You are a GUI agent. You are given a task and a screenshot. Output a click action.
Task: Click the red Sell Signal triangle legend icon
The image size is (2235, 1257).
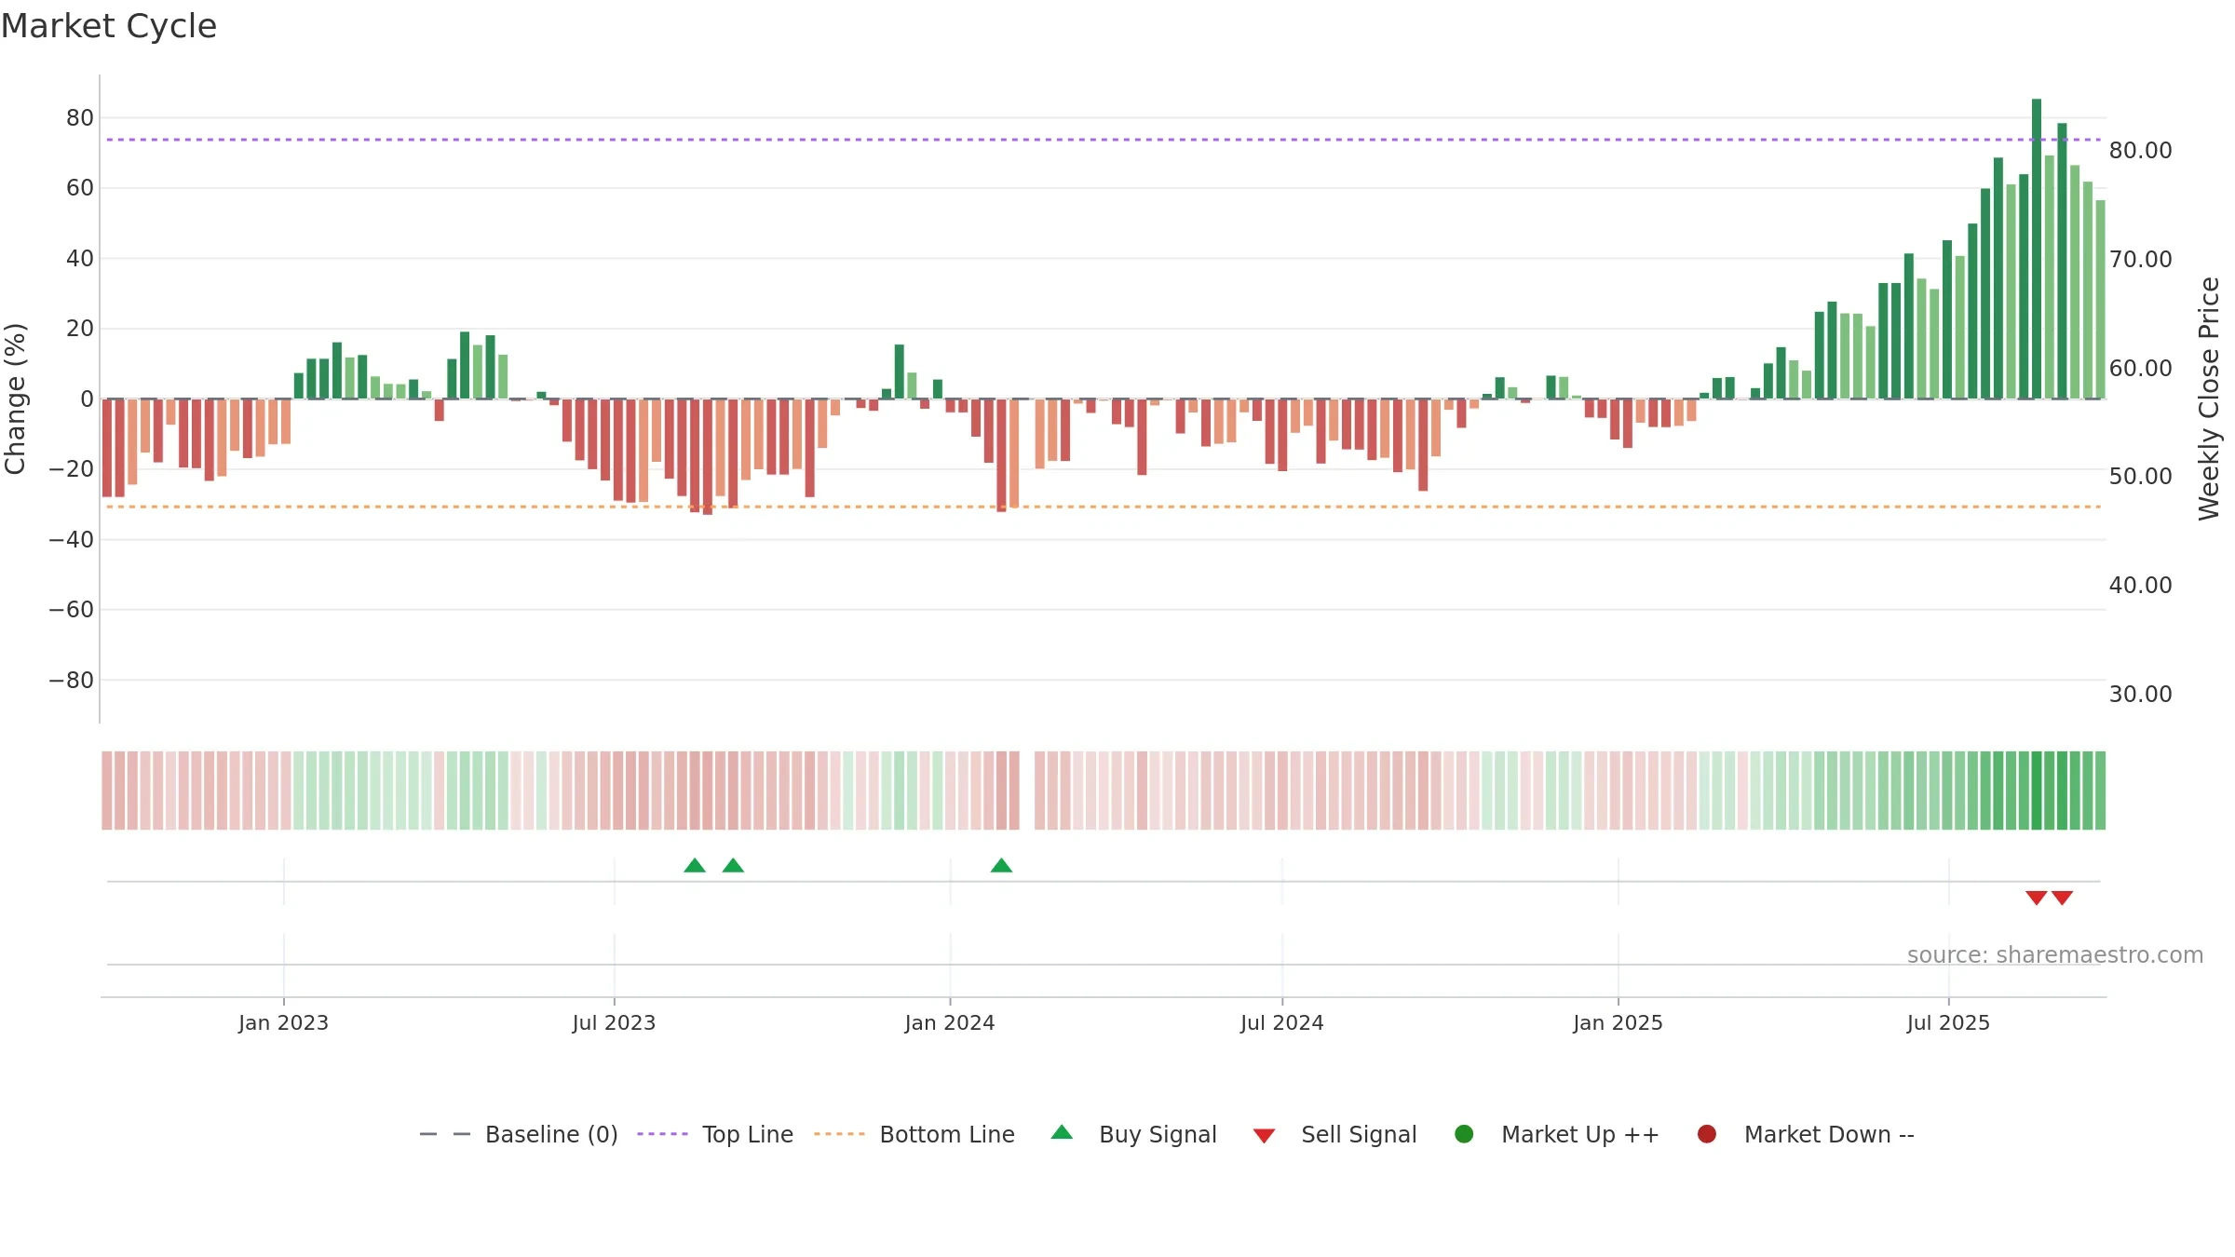point(1264,1136)
